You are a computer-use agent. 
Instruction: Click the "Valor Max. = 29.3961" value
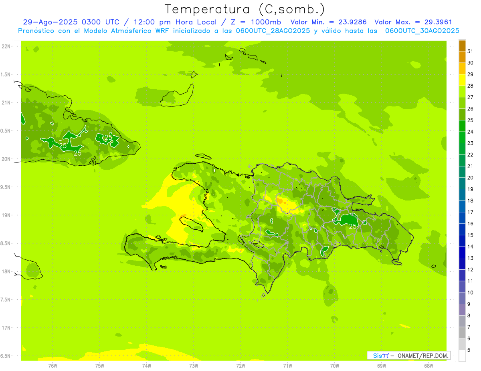point(413,22)
